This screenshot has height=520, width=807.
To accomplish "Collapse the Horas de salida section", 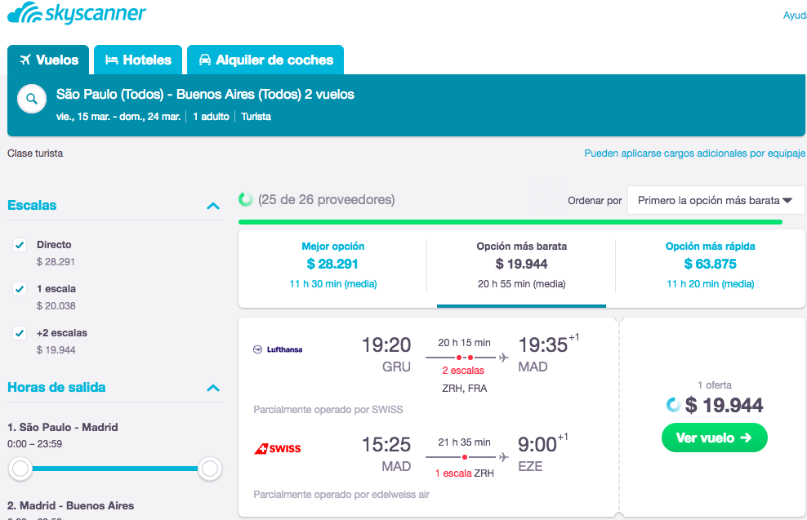I will pyautogui.click(x=213, y=388).
